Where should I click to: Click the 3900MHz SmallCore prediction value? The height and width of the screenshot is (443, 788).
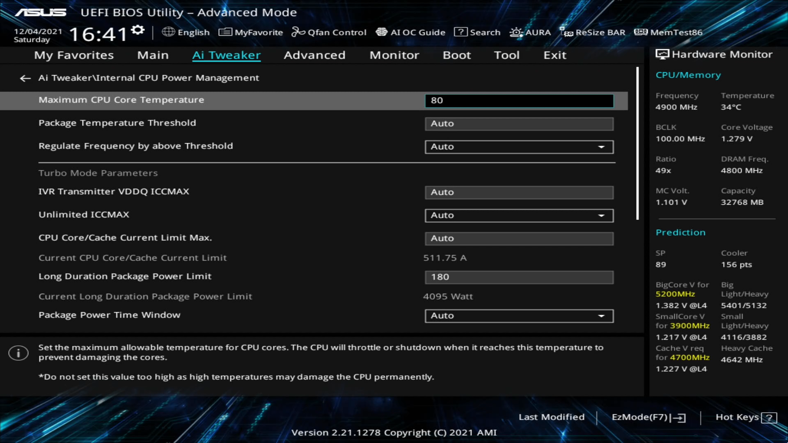coord(690,326)
